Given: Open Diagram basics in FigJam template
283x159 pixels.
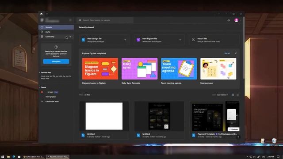Looking at the screenshot, I should [x=100, y=69].
